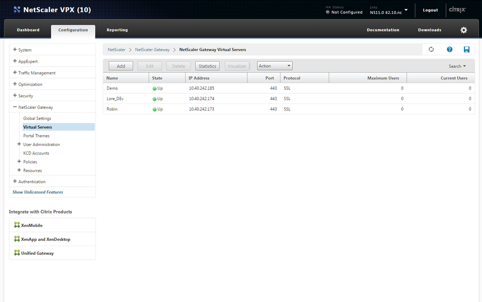This screenshot has width=482, height=302.
Task: Open the settings gear icon
Action: point(463,29)
